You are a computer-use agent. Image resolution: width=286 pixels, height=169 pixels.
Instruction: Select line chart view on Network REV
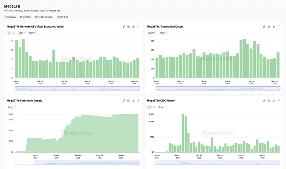click(14, 33)
